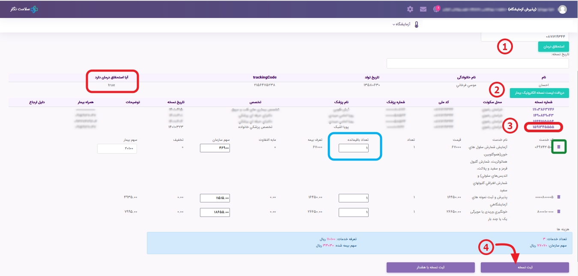Click the thermometer lab icon
This screenshot has height=276, width=578.
(416, 24)
